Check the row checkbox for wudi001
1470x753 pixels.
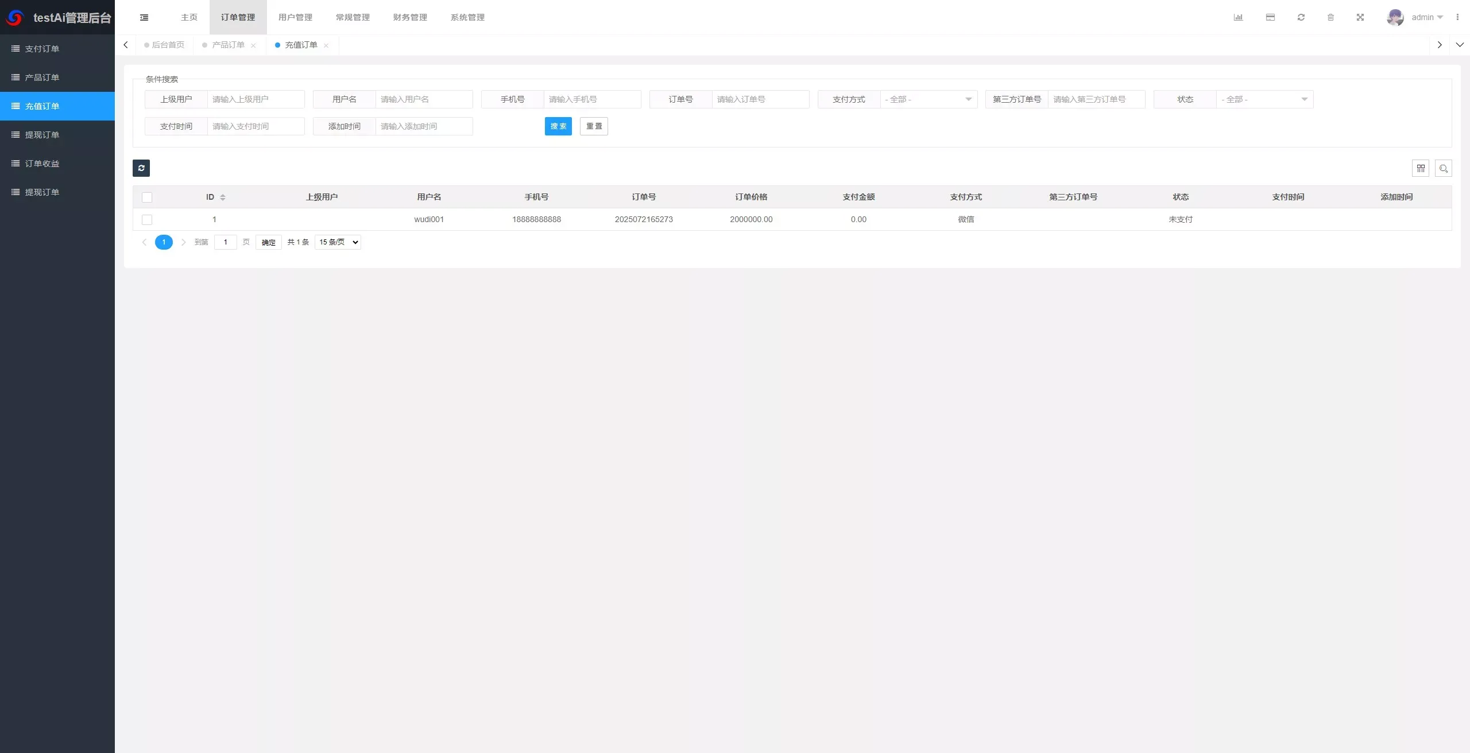point(147,220)
